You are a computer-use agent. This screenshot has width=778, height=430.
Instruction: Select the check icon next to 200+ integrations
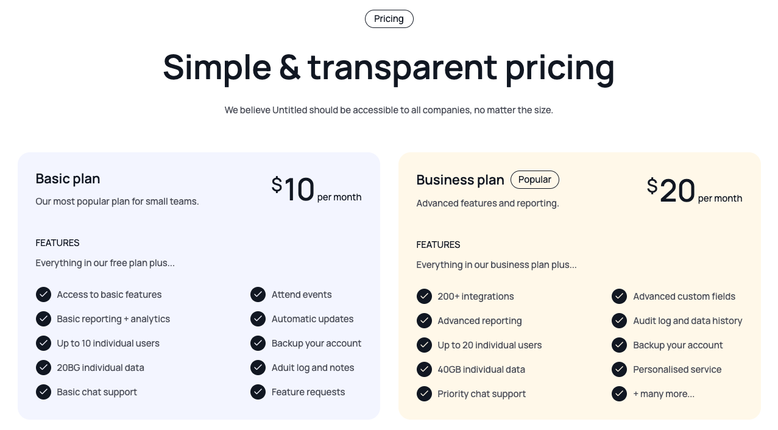pyautogui.click(x=424, y=296)
